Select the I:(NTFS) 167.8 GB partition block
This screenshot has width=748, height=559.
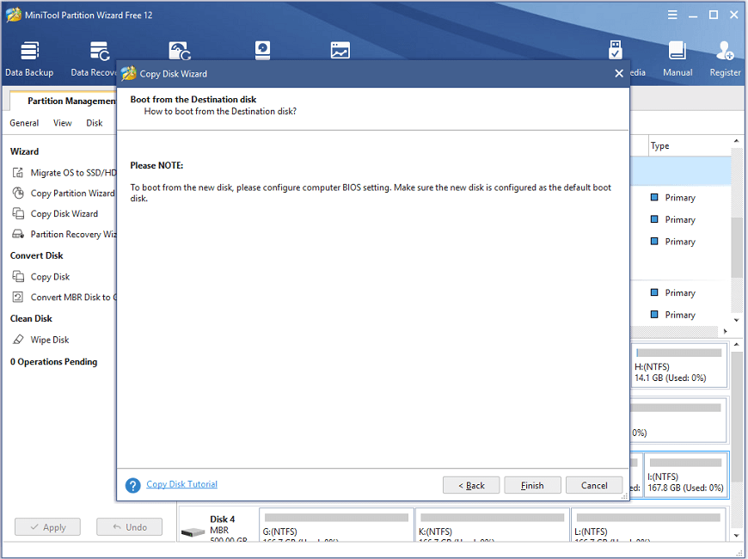click(686, 475)
